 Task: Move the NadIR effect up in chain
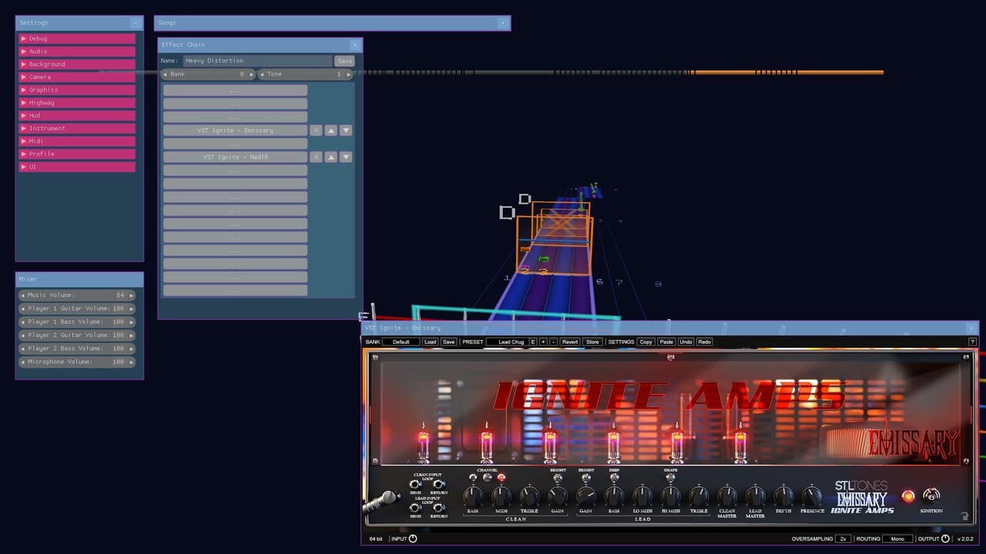point(331,157)
